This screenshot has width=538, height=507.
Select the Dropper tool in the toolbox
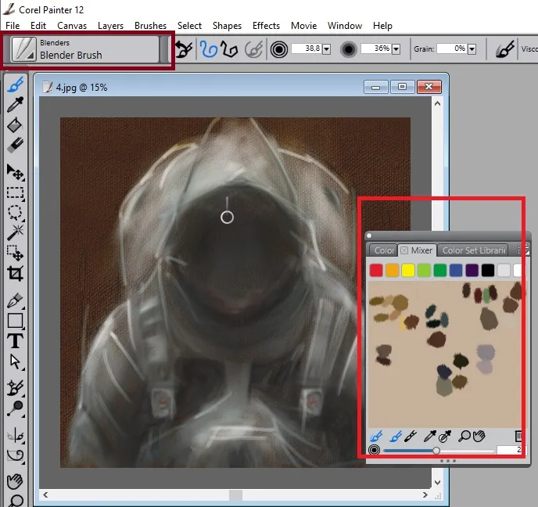[15, 104]
